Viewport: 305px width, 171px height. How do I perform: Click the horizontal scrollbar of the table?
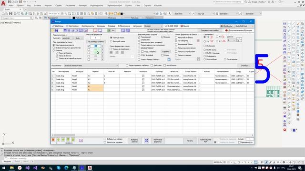click(152, 135)
